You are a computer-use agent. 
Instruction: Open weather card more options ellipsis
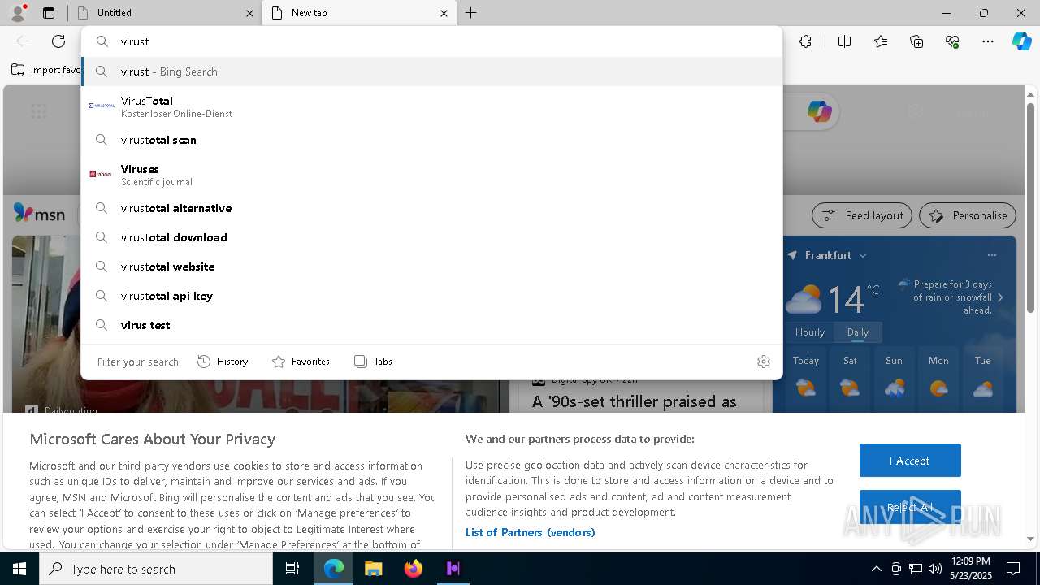(991, 255)
